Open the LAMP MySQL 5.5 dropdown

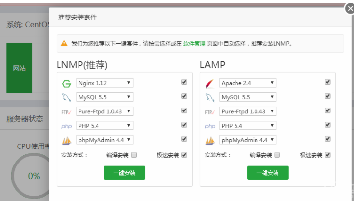(248, 97)
